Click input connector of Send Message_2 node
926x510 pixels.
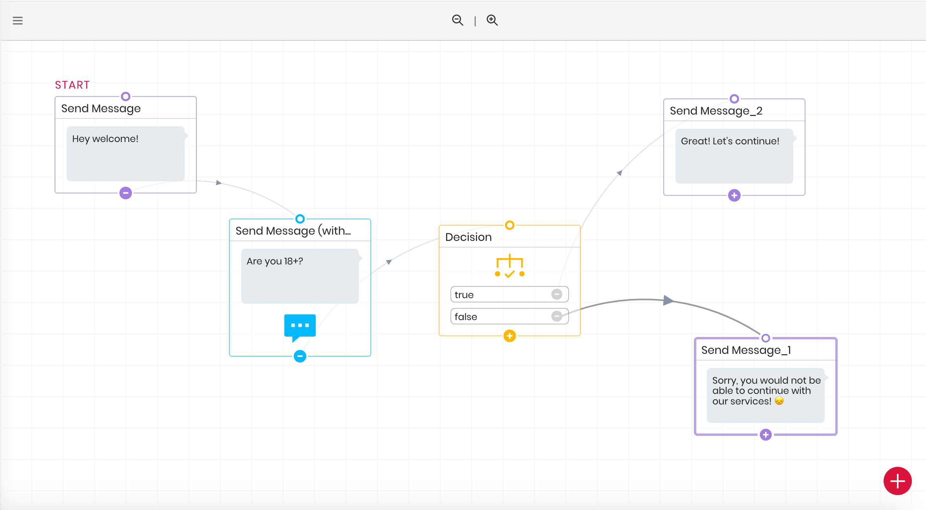tap(734, 99)
